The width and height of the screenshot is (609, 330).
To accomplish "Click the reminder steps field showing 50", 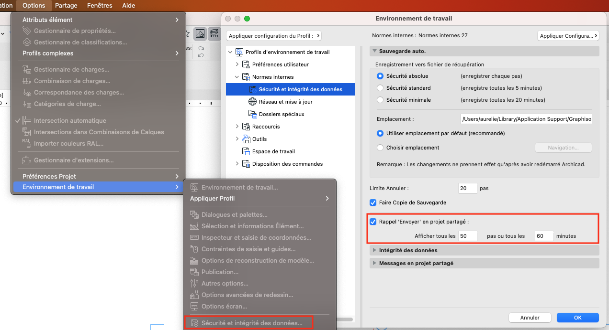I will (468, 236).
